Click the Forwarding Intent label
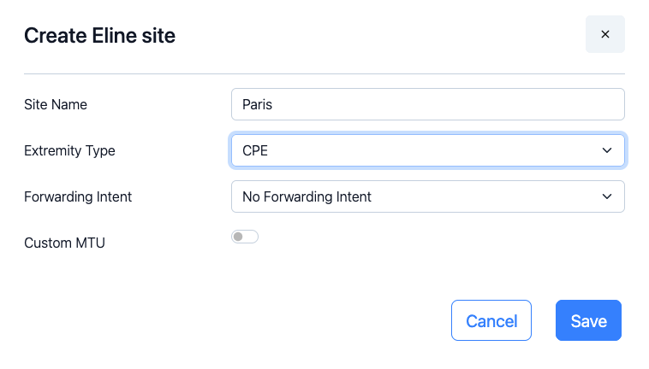Screen dimensions: 649x369 point(78,196)
